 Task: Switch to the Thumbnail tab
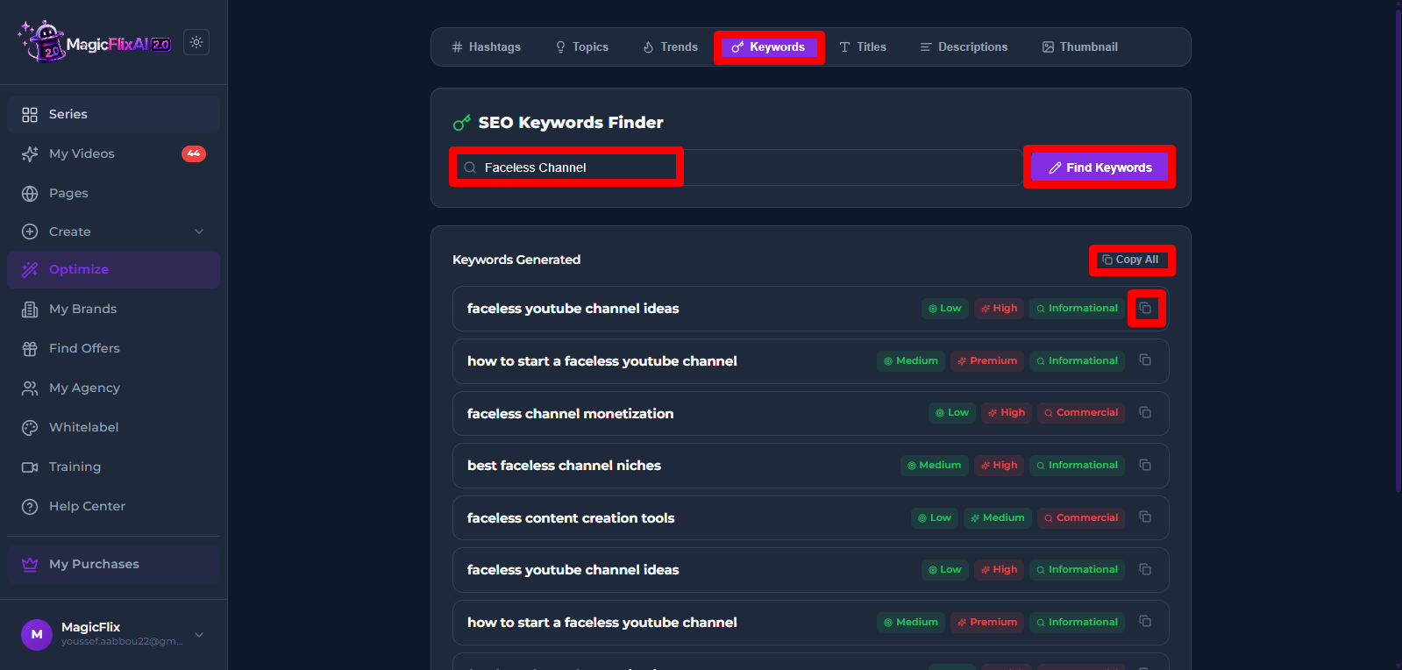(x=1080, y=46)
